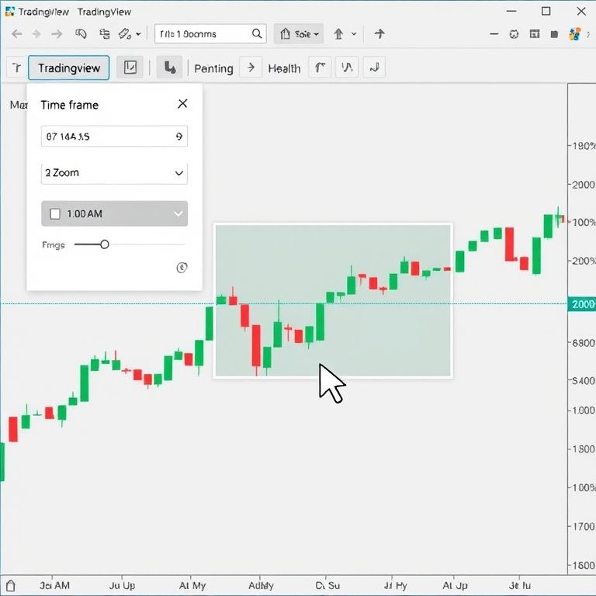This screenshot has width=596, height=596.
Task: Click the colorful icon at top-right toolbar end
Action: click(575, 34)
